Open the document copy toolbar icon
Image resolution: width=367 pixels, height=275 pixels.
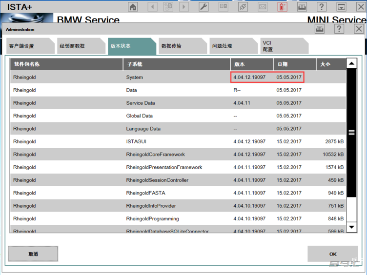click(168, 7)
